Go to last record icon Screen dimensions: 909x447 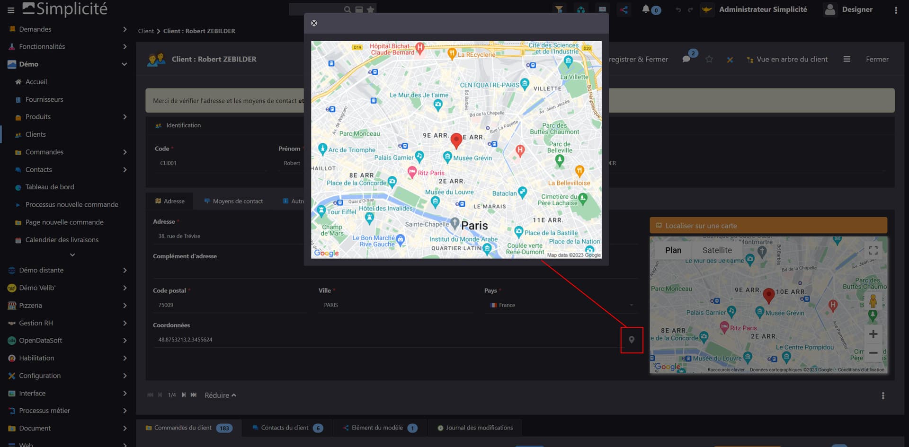(194, 395)
